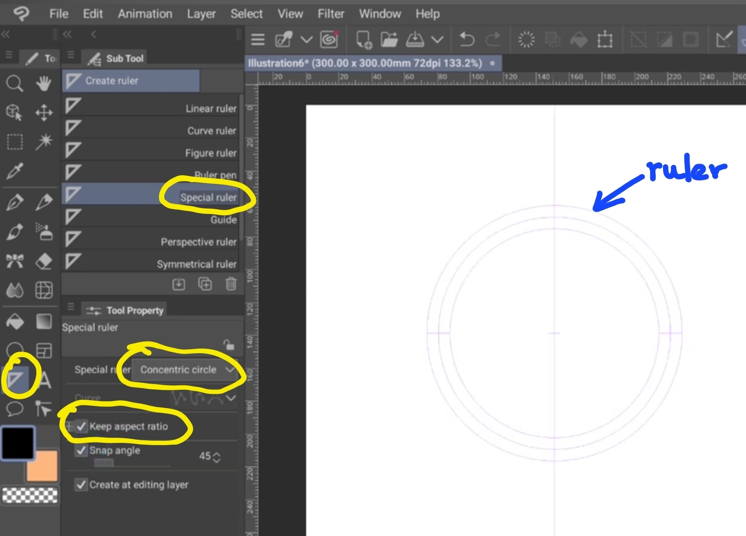Uncheck Keep aspect ratio checkbox
Screen dimensions: 746x536
[x=81, y=426]
